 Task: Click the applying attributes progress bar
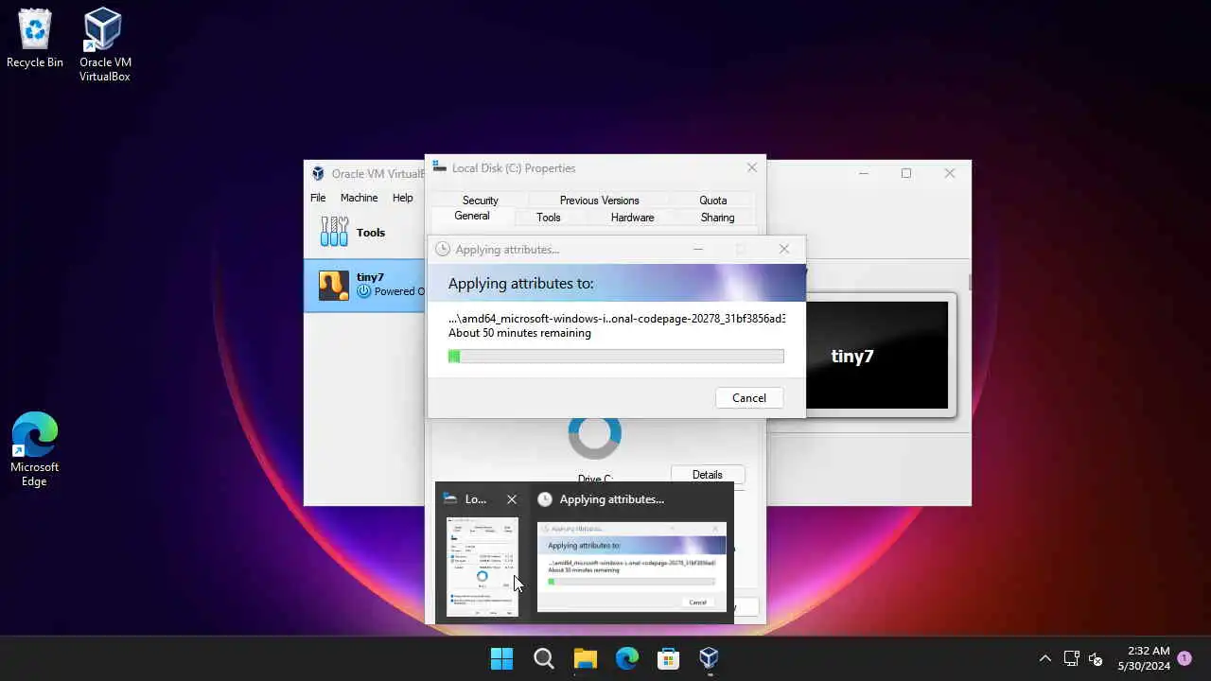point(616,357)
